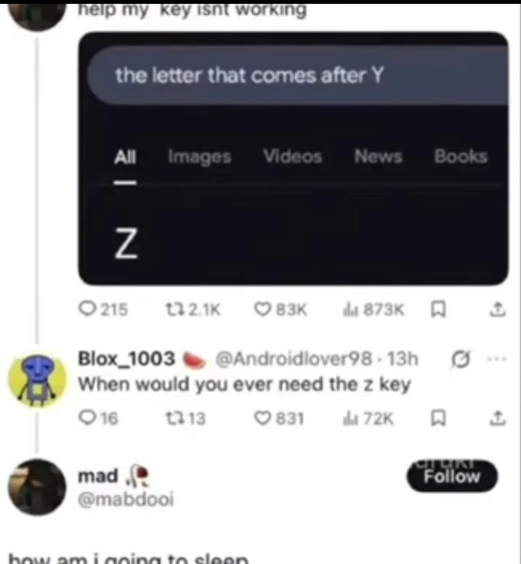The width and height of the screenshot is (521, 564).
Task: Follow the mad @mabdooi account
Action: [x=452, y=476]
